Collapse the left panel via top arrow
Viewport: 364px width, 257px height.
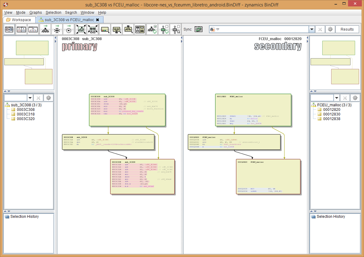[x=56, y=38]
